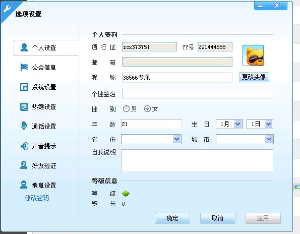
Task: Select the 热键设置 key icon
Action: tap(24, 107)
